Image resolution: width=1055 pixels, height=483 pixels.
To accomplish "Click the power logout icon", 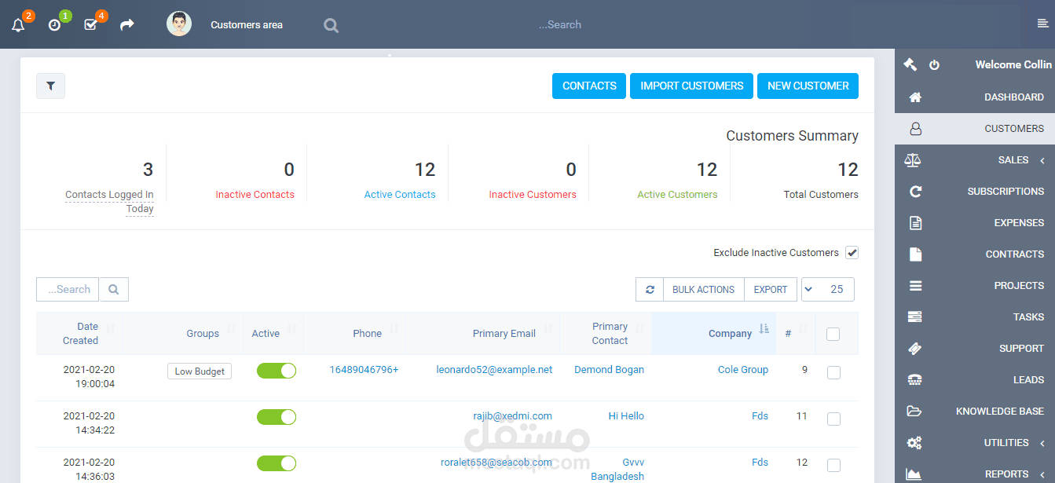I will pyautogui.click(x=934, y=65).
